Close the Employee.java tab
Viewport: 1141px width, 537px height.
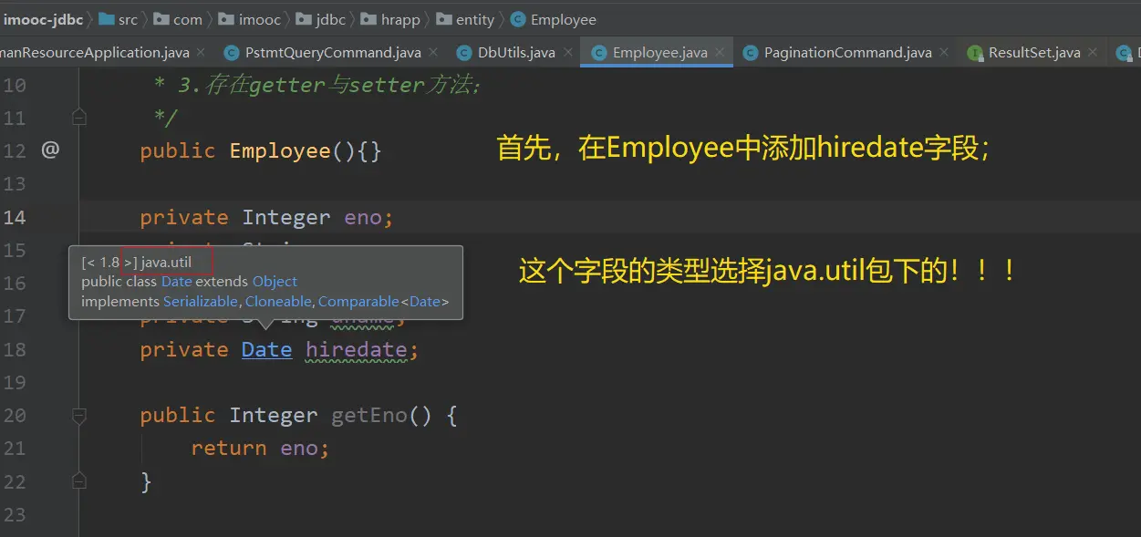point(720,53)
